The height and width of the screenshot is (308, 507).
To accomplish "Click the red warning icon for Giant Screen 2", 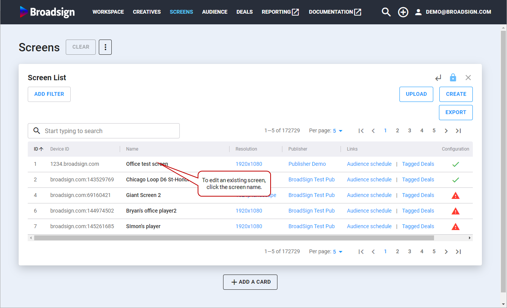I will click(456, 195).
